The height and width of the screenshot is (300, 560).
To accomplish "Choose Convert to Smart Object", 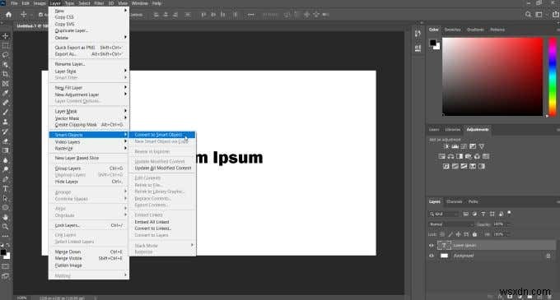I will point(161,135).
